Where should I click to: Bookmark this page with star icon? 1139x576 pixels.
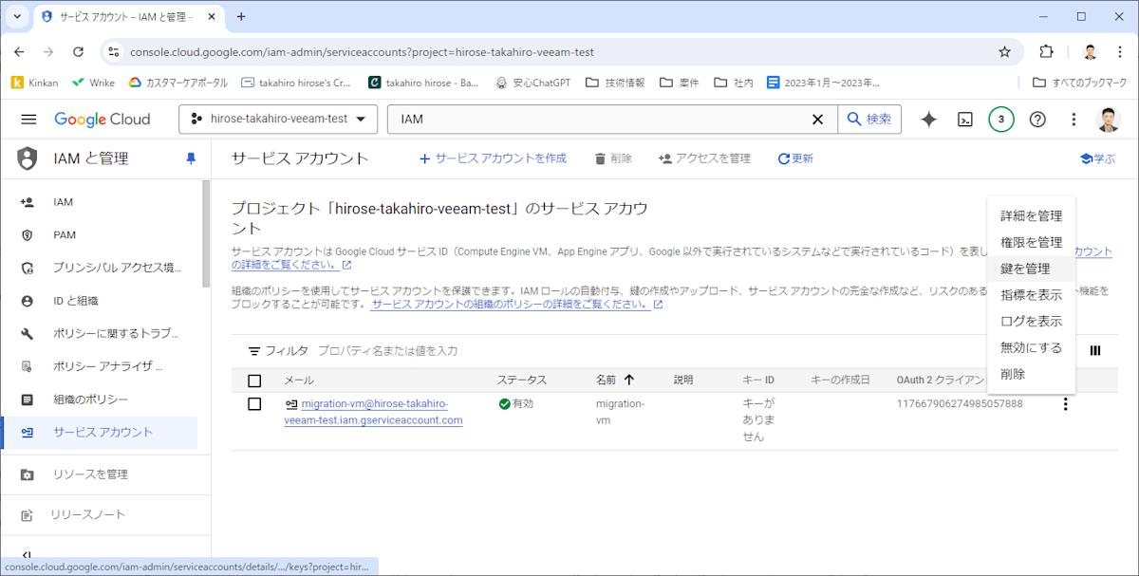coord(1004,52)
